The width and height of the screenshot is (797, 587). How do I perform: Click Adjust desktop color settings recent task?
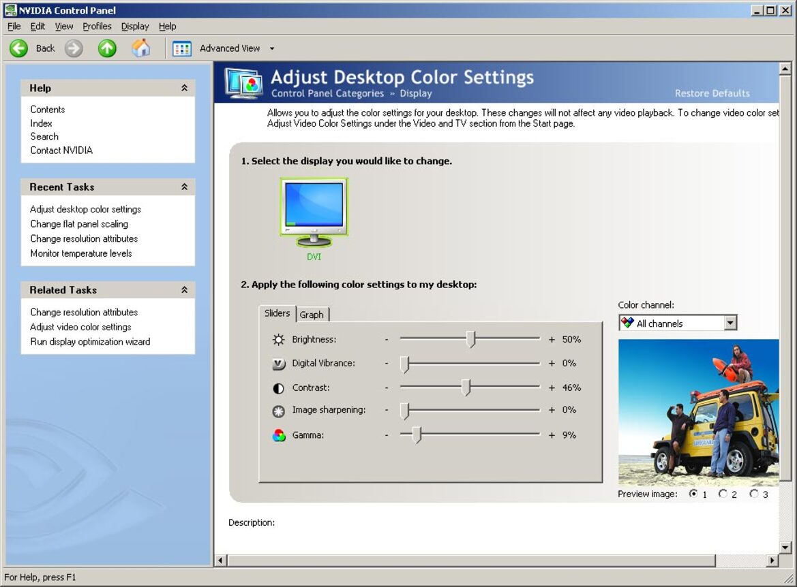(85, 209)
